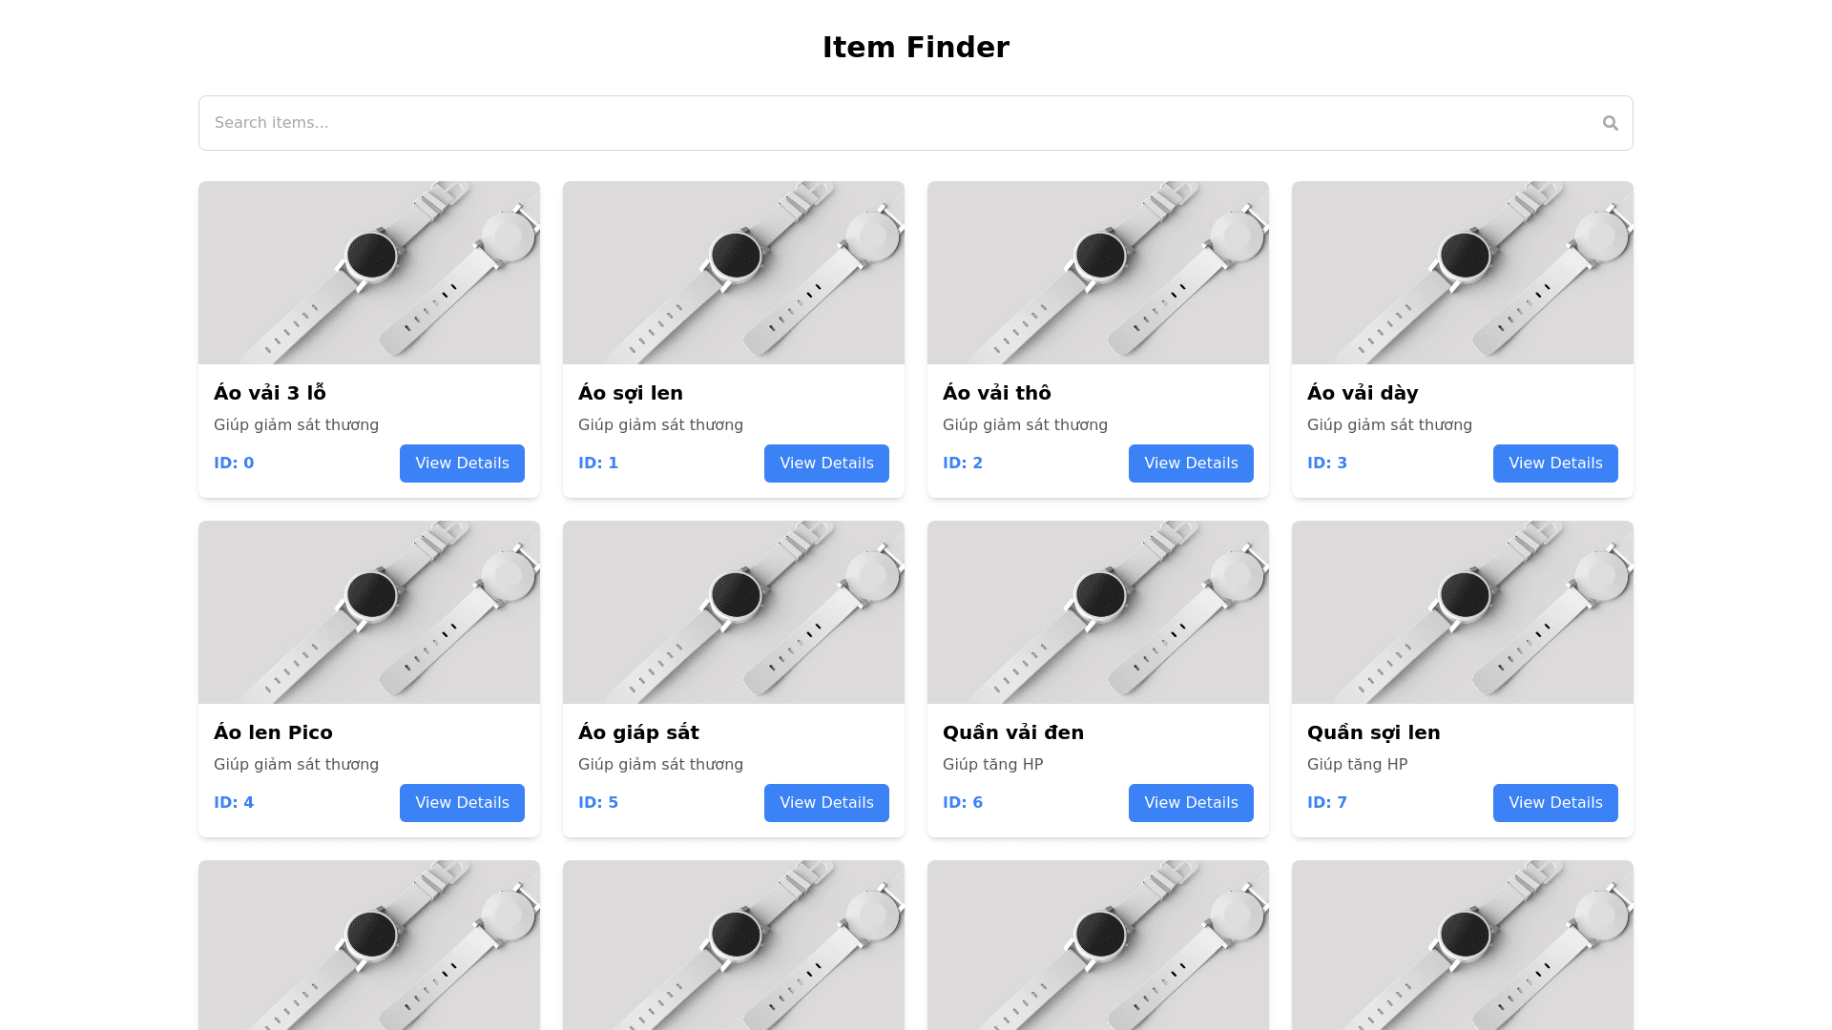This screenshot has height=1030, width=1832.
Task: Click the Item Finder page heading
Action: click(x=916, y=47)
